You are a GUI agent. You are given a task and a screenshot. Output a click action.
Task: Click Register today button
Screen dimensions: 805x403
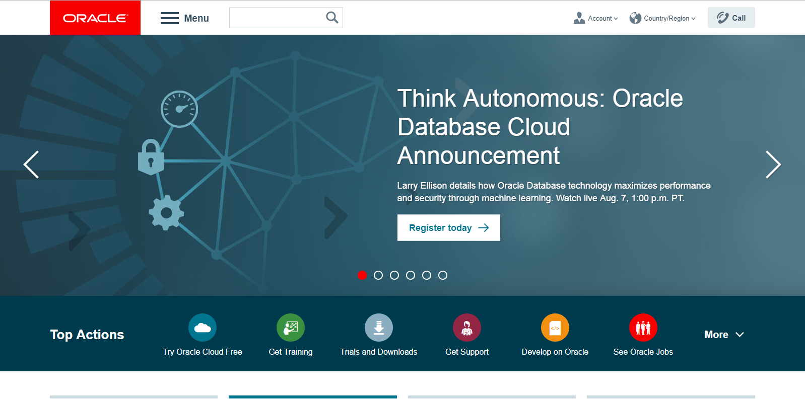[448, 228]
